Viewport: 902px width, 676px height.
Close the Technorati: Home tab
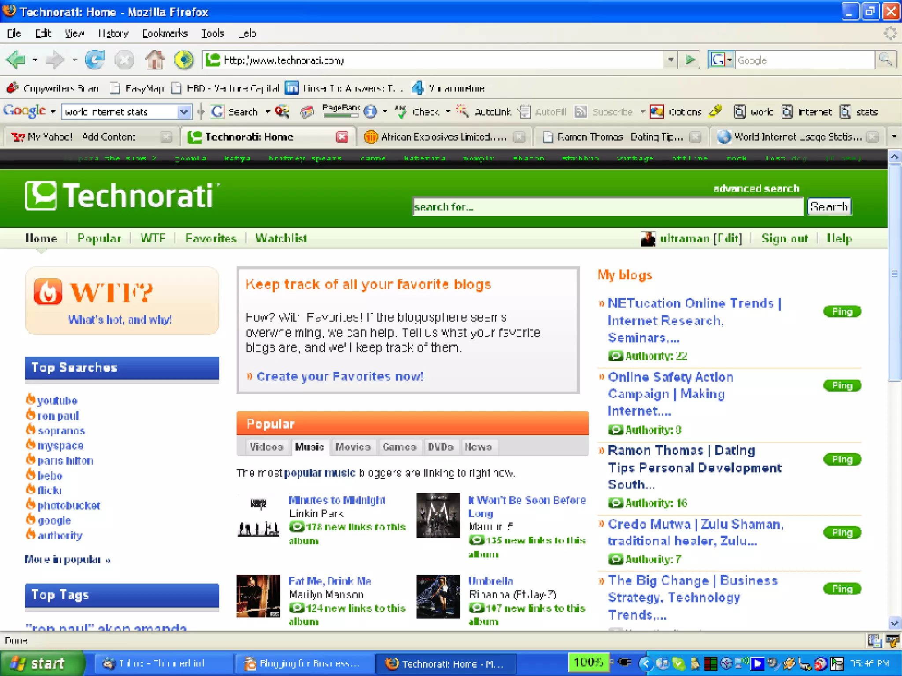342,137
